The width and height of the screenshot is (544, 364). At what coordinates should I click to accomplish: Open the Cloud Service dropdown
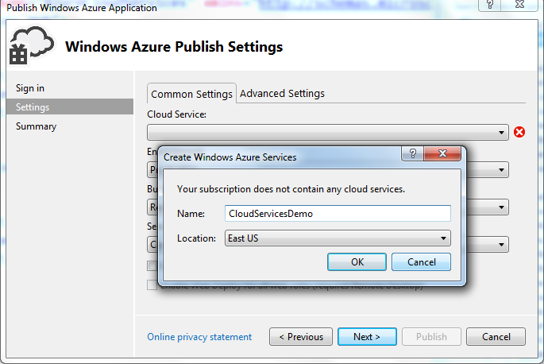point(328,133)
